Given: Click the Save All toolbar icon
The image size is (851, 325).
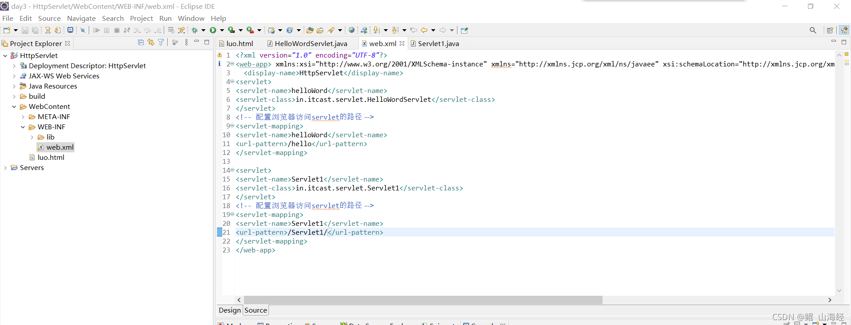Looking at the screenshot, I should pyautogui.click(x=35, y=30).
